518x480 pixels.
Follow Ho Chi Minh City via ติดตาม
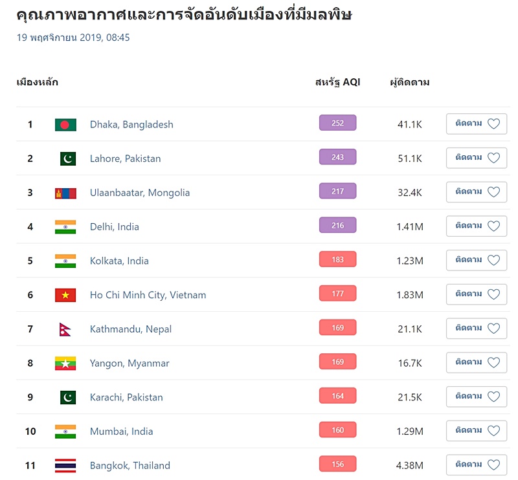click(477, 294)
